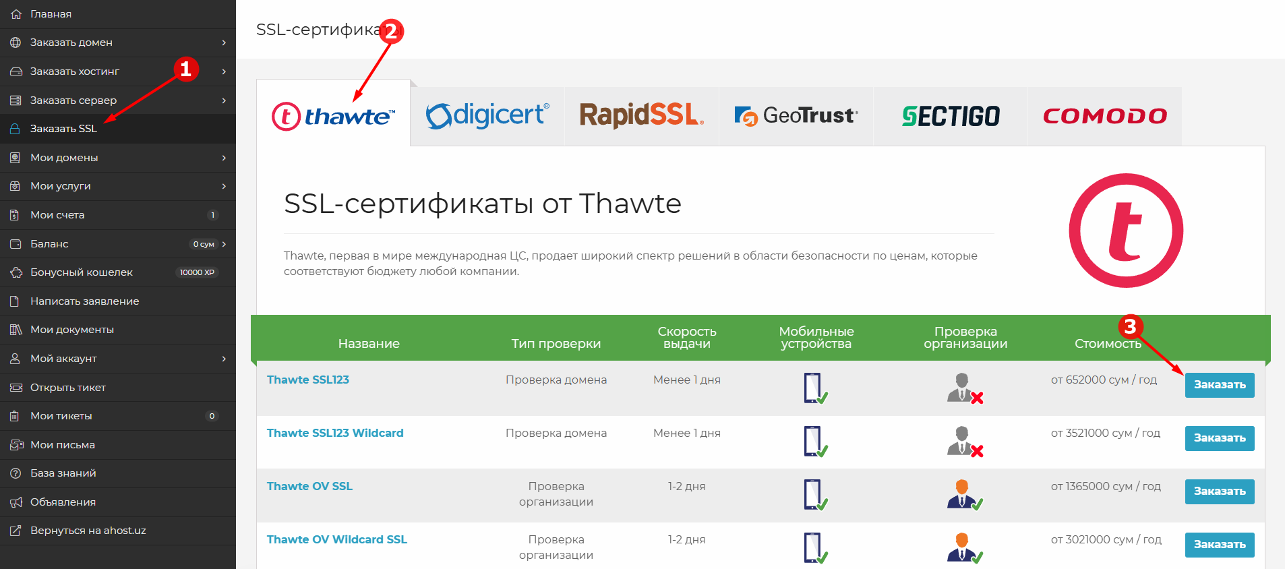Switch to the GeoTrust tab

tap(796, 116)
